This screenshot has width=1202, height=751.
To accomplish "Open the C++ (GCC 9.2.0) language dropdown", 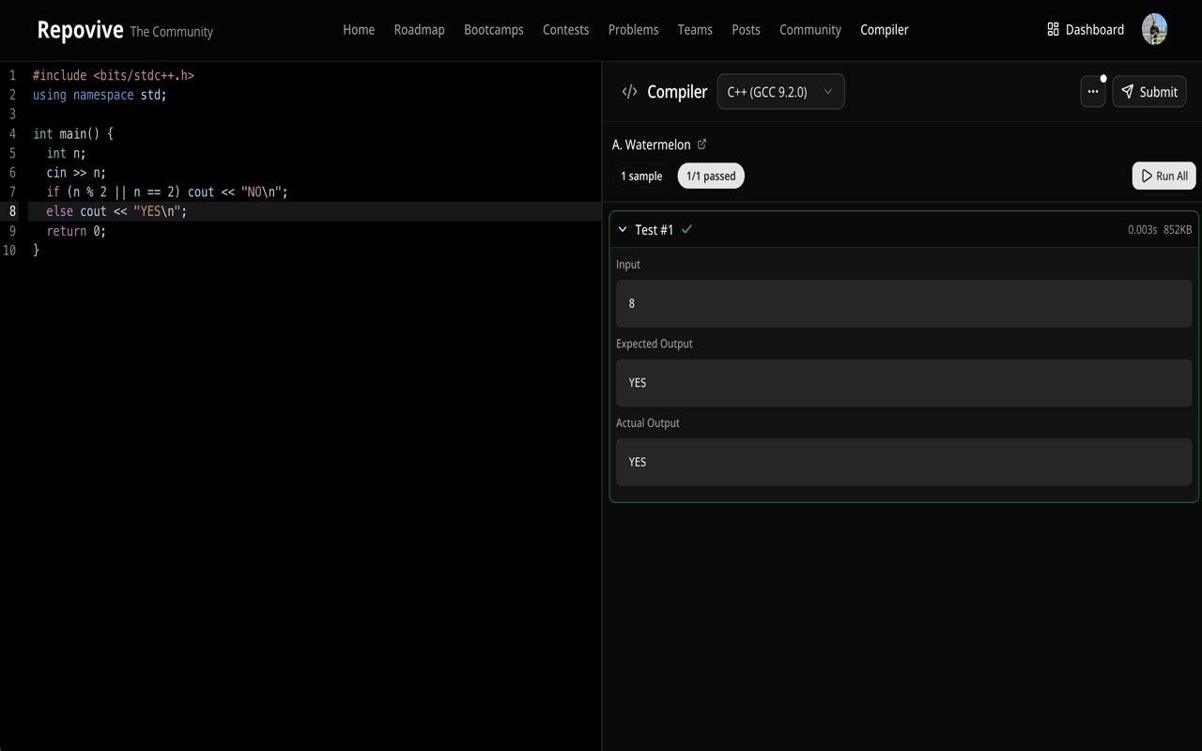I will point(780,91).
